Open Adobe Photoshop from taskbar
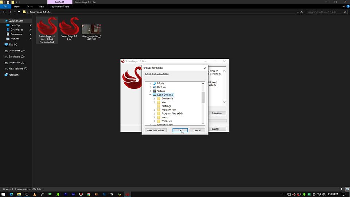Screen dimensions: 350x197 104,194
